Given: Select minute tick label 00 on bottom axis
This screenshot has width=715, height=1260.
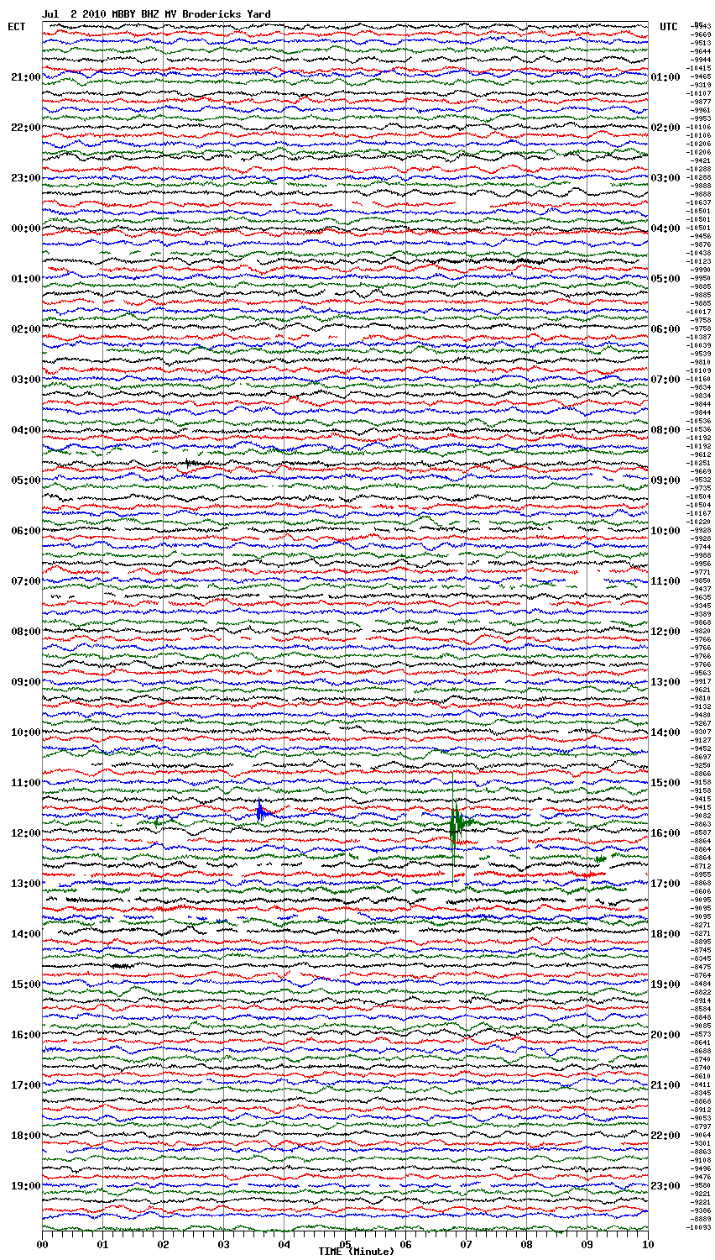Looking at the screenshot, I should pyautogui.click(x=42, y=1244).
